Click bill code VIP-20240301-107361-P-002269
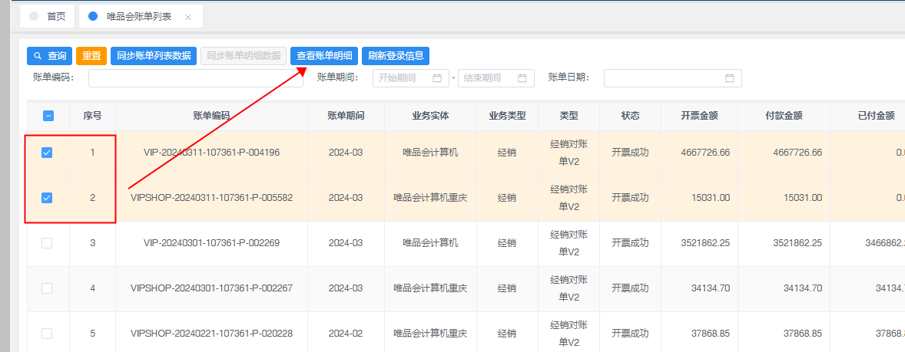This screenshot has height=352, width=905. pyautogui.click(x=211, y=243)
